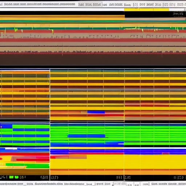186x186 pixels.
Task: Click the underlined marker after the first black strip divider
Action: click(54, 178)
